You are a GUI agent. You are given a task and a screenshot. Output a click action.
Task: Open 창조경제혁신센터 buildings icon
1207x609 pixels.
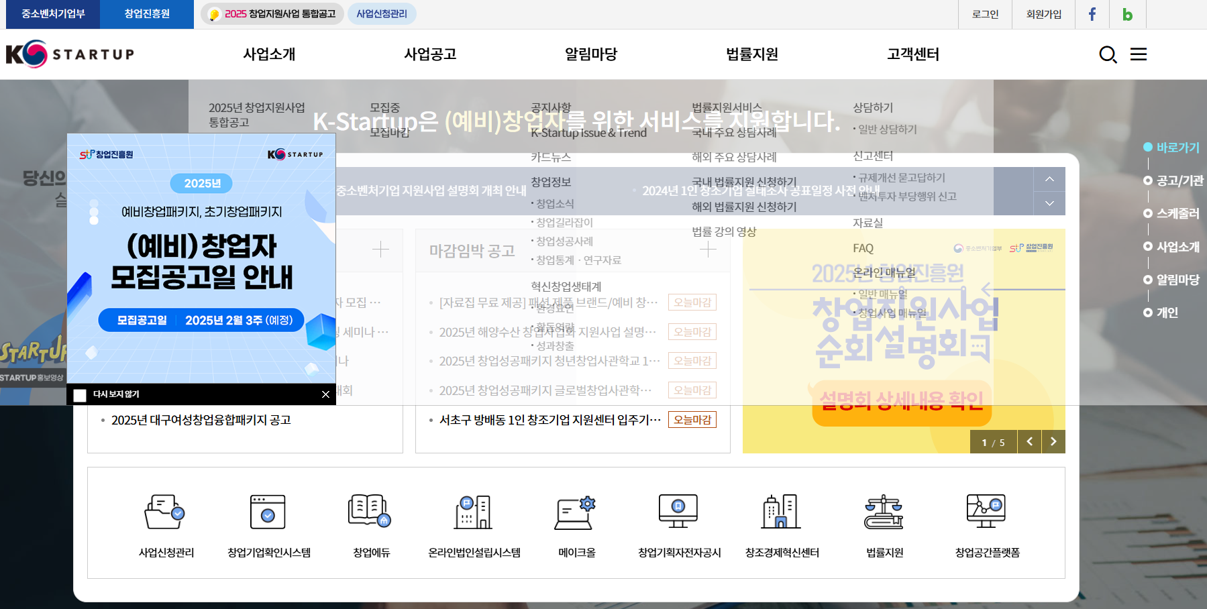(781, 511)
